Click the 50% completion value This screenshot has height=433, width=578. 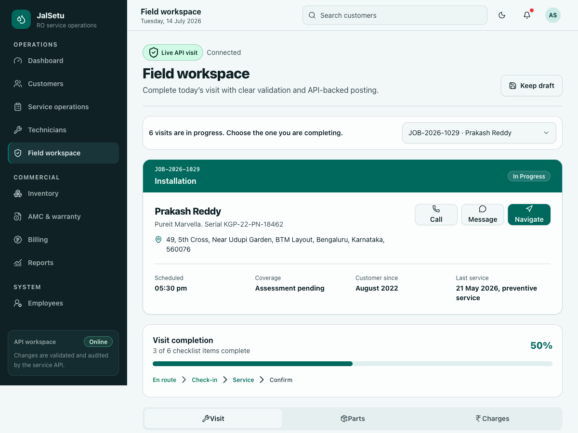[x=541, y=345]
